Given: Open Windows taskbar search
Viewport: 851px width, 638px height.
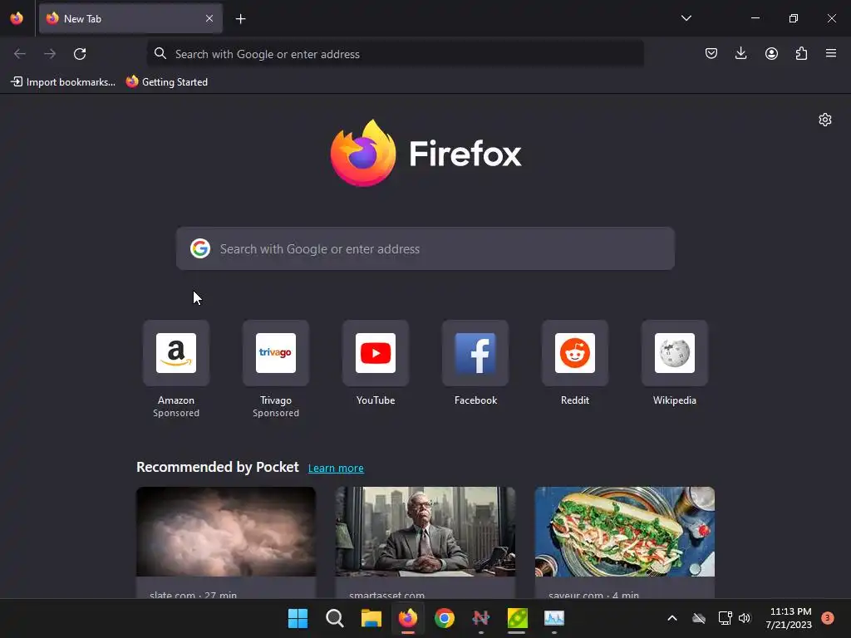Looking at the screenshot, I should 334,618.
